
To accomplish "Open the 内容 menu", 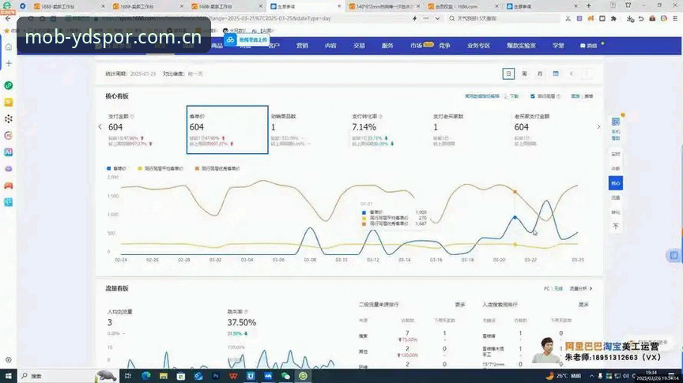I will tap(330, 45).
